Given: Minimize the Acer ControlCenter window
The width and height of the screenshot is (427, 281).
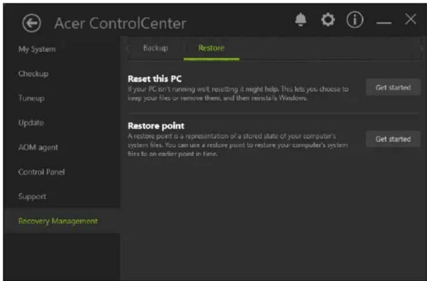Looking at the screenshot, I should (384, 23).
